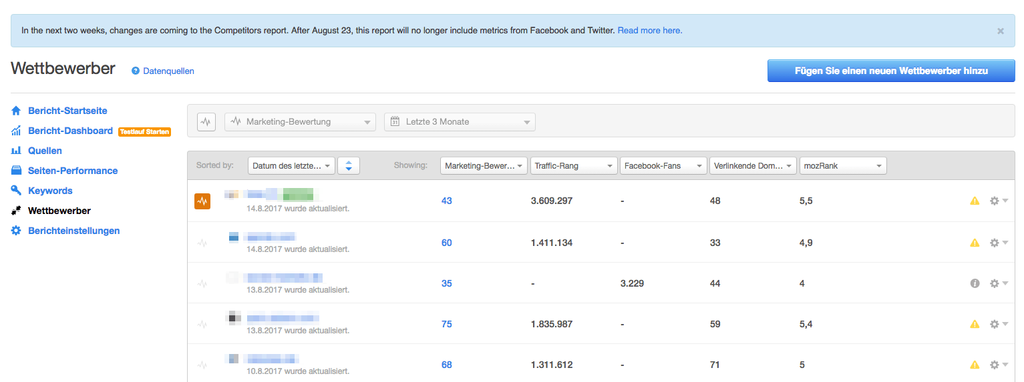Open gear settings for first competitor
The width and height of the screenshot is (1024, 382).
[998, 201]
